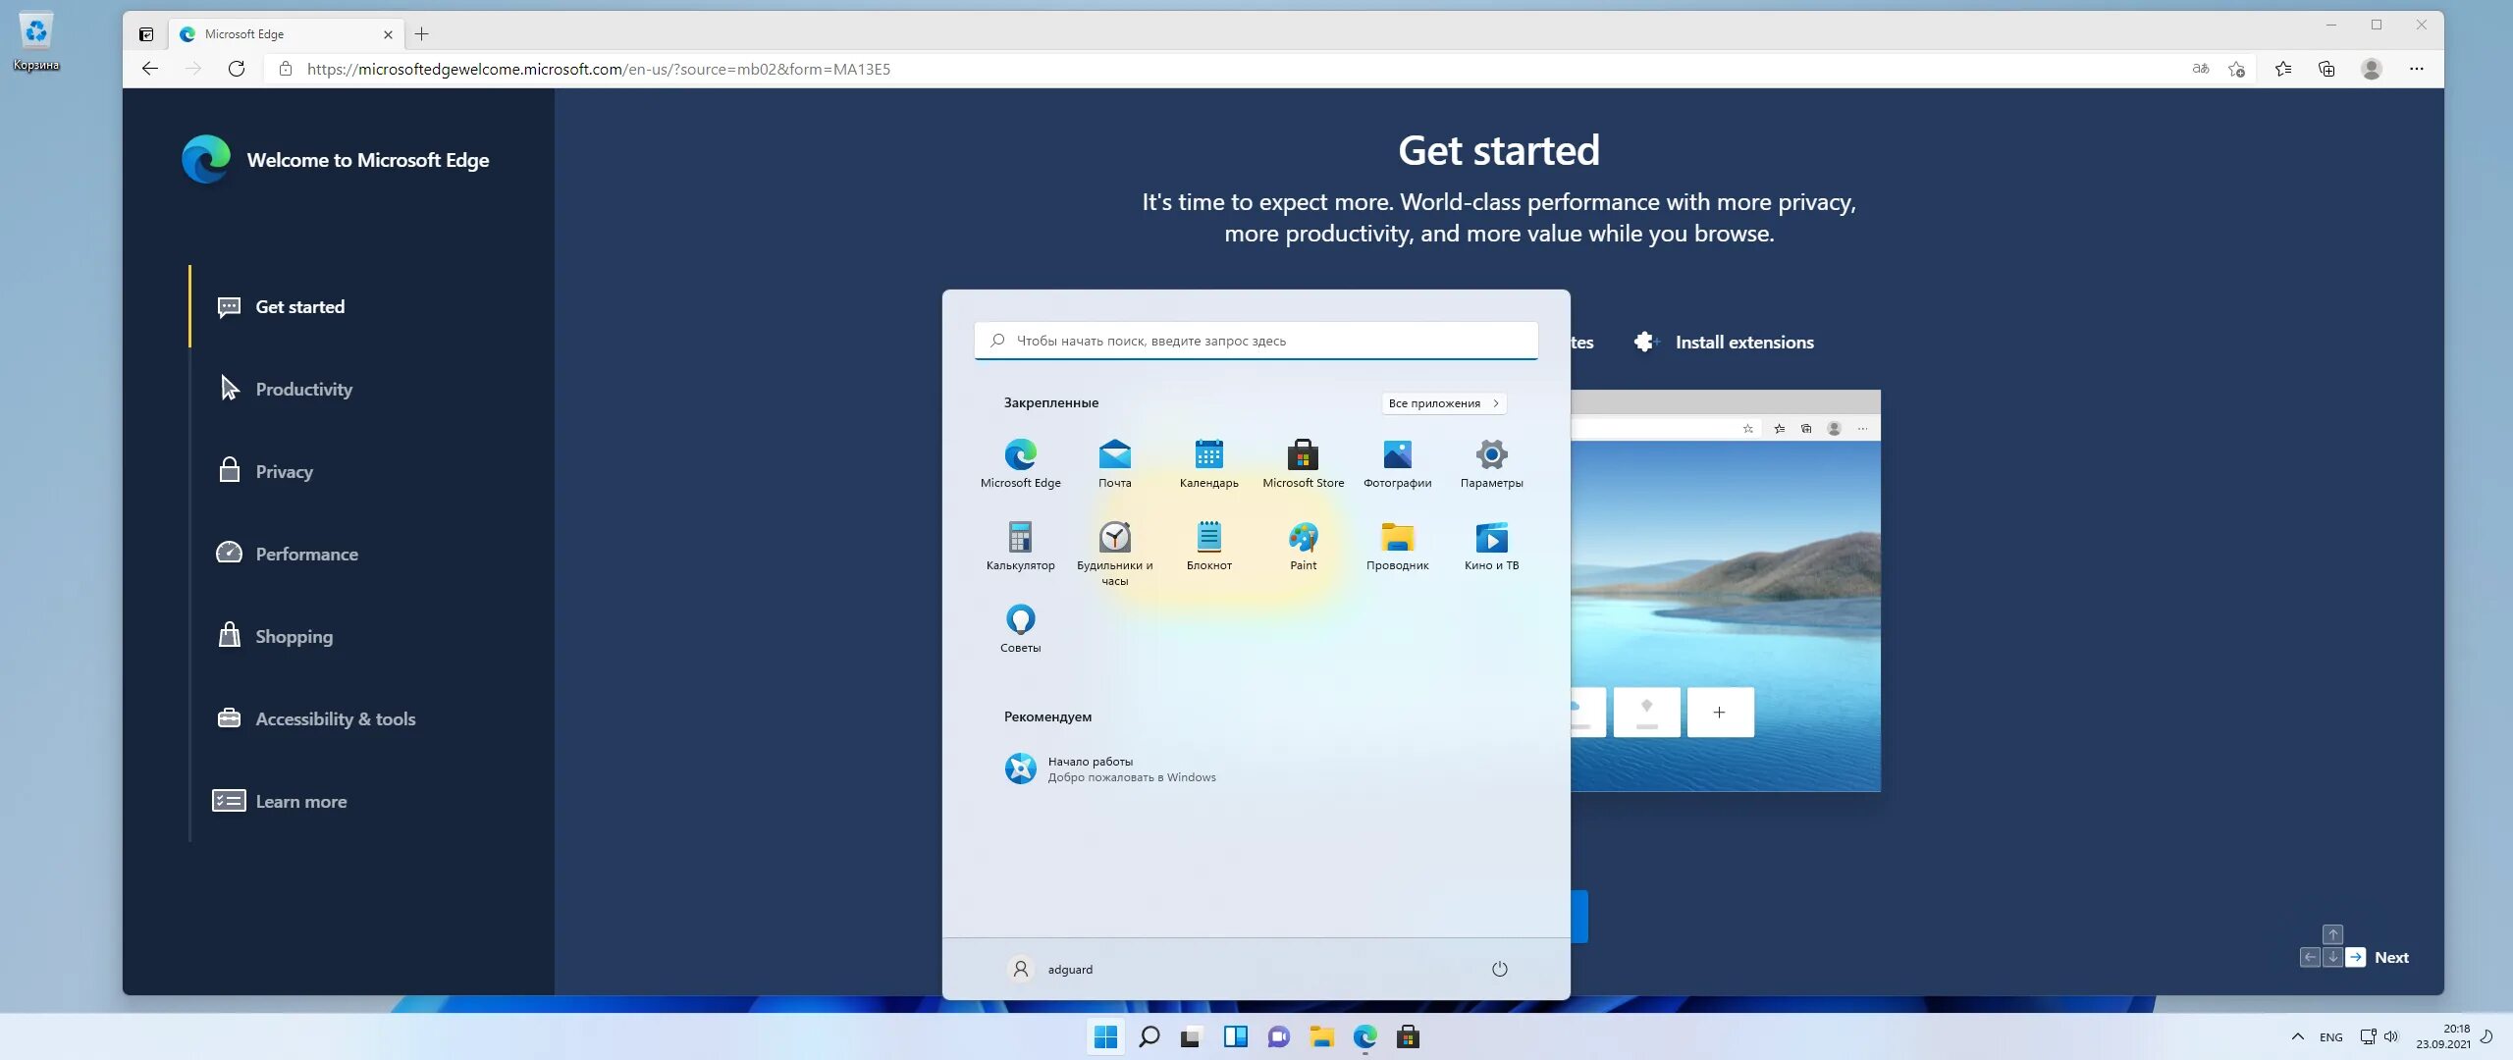Screen dimensions: 2513x1060
Task: Open the Фотографии photos app
Action: point(1397,463)
